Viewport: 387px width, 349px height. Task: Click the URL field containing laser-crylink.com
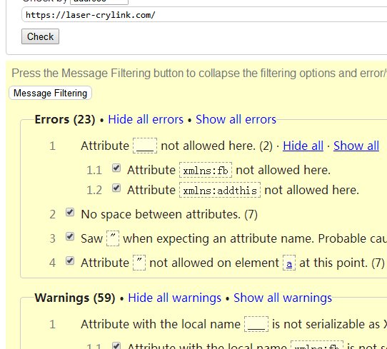(x=204, y=15)
